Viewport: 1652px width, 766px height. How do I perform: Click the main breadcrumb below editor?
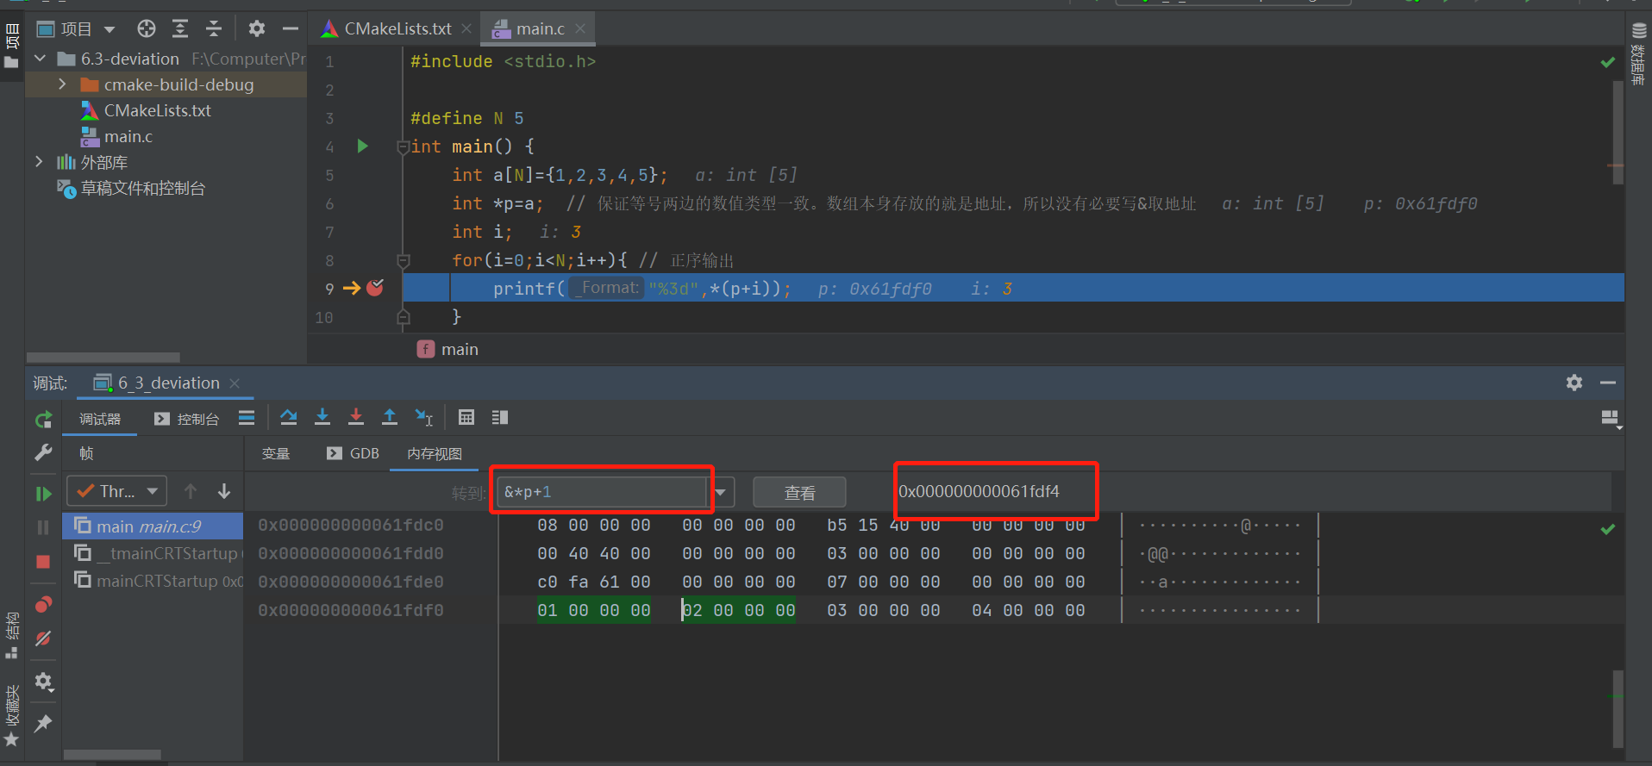point(448,349)
